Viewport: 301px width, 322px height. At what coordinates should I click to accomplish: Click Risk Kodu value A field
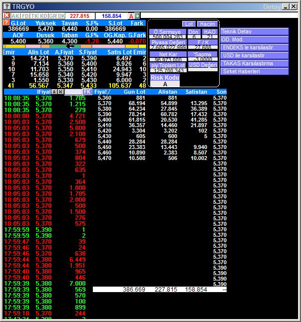165,84
